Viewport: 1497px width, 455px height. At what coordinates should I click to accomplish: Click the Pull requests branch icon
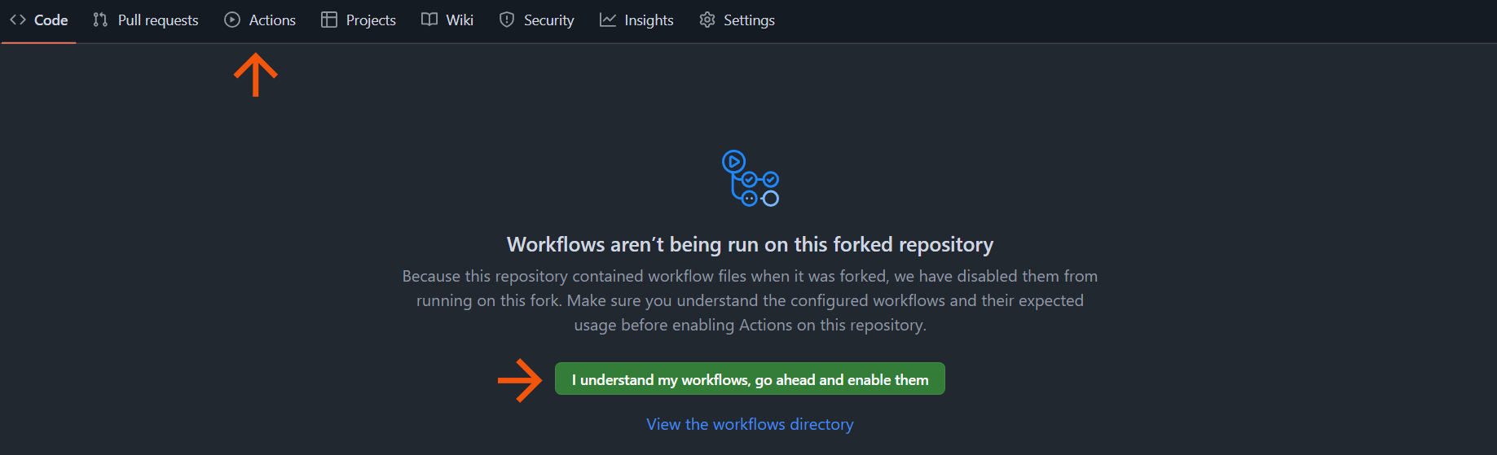pos(100,20)
